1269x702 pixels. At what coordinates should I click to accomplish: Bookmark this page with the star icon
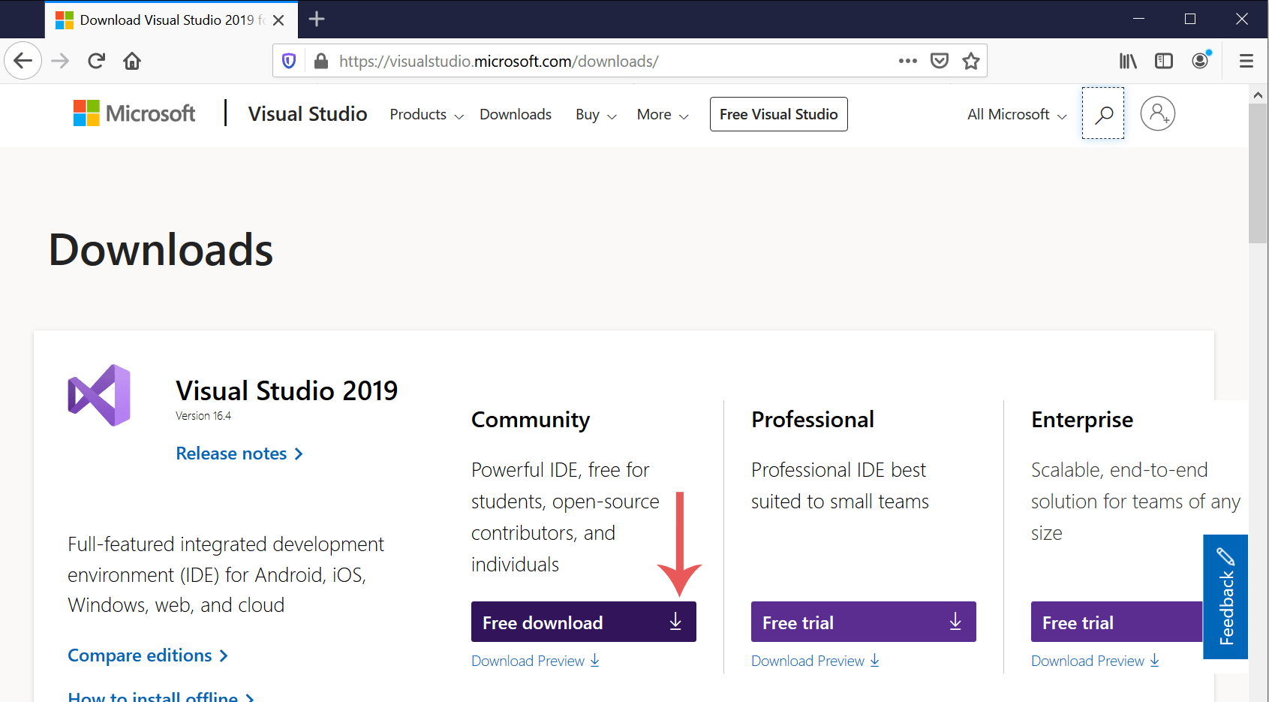tap(971, 61)
